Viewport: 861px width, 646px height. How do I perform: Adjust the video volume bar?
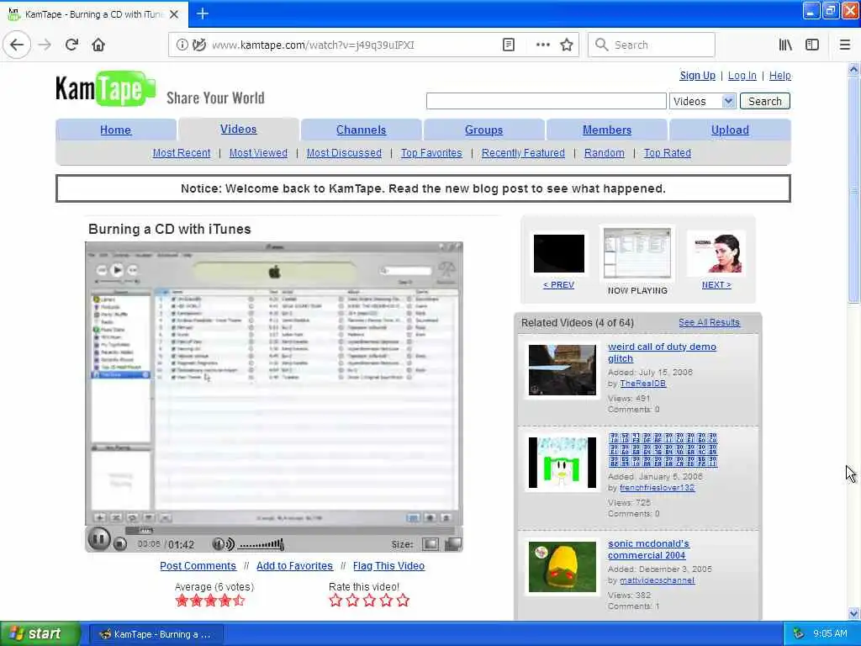click(261, 544)
